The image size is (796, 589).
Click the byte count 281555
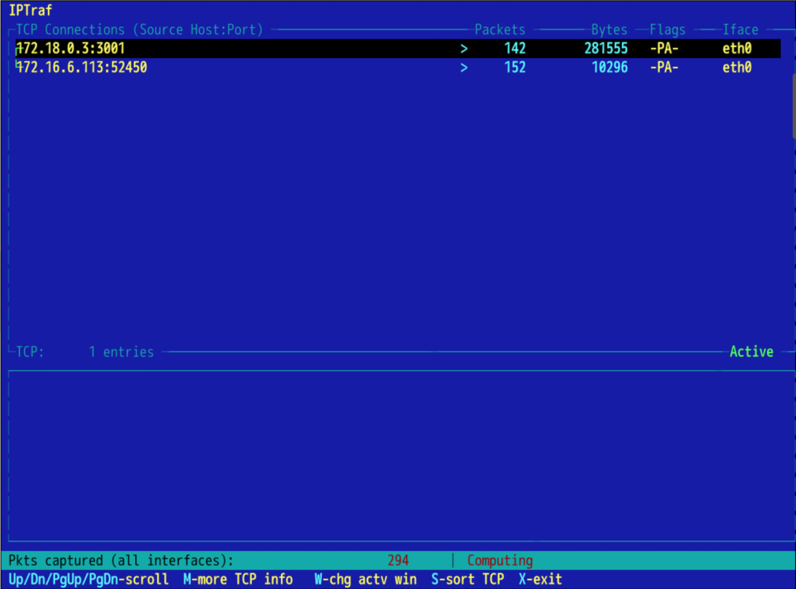click(x=606, y=49)
